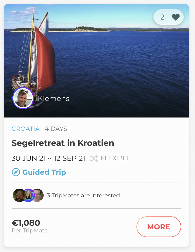Click the 4 DAYS duration label
Screen dimensions: 195x252
[56, 129]
